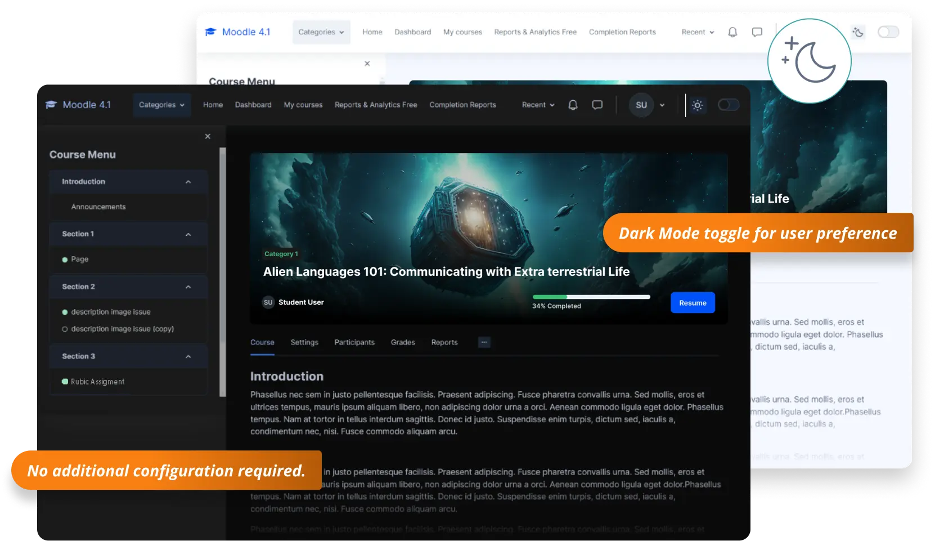Screen dimensions: 935x541
Task: Open Dashboard in dark window
Action: point(253,105)
